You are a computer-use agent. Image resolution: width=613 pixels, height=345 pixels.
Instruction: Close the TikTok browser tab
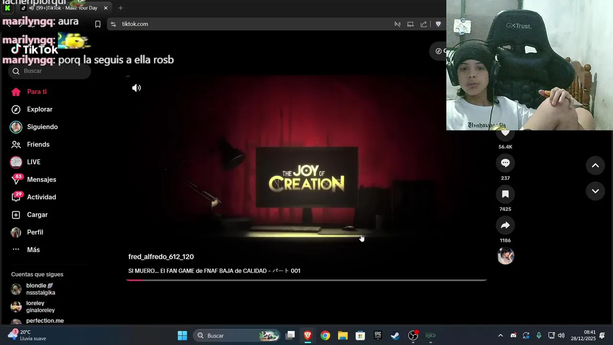coord(106,8)
